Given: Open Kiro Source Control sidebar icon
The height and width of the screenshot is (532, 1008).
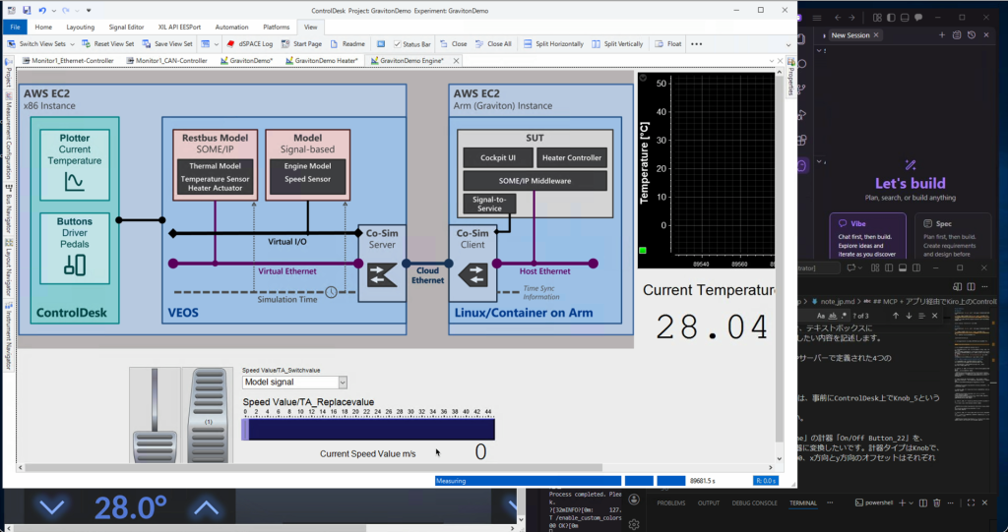Looking at the screenshot, I should (x=802, y=89).
